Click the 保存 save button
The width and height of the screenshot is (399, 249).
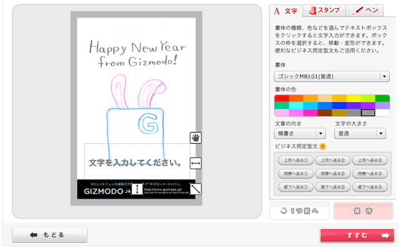tap(363, 210)
